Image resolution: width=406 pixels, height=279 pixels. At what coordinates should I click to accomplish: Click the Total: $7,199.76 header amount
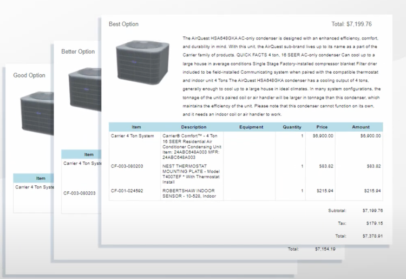(351, 24)
